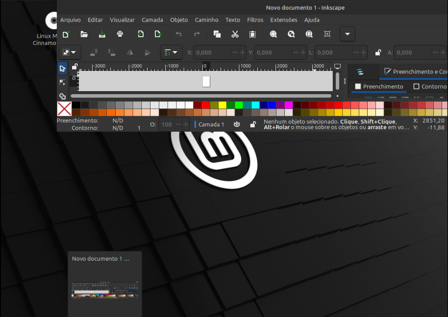This screenshot has width=448, height=317.
Task: Rotate selection 90° clockwise
Action: pyautogui.click(x=112, y=52)
